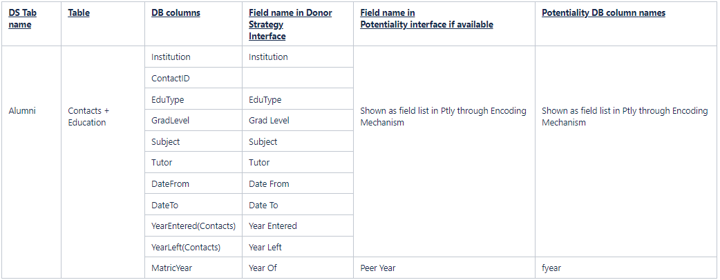Select the 'YearEntered(Contacts)' cell
720x280 pixels.
(193, 226)
